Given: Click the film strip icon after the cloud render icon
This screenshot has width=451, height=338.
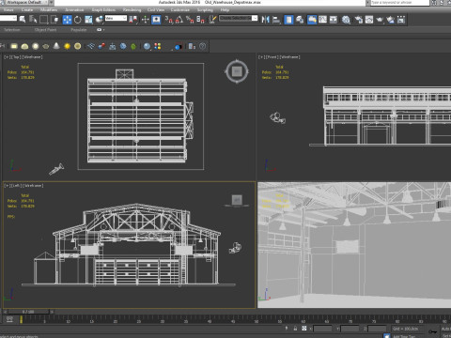Looking at the screenshot, I should click(401, 20).
